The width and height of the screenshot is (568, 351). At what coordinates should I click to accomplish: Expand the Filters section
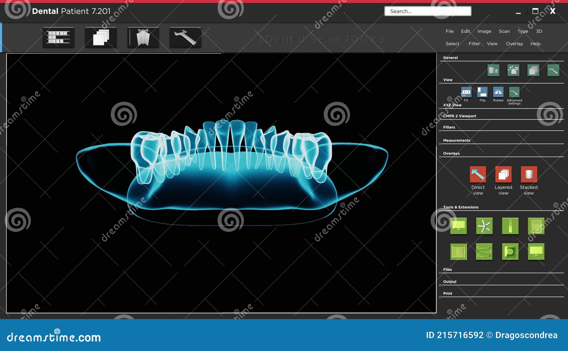tap(449, 127)
